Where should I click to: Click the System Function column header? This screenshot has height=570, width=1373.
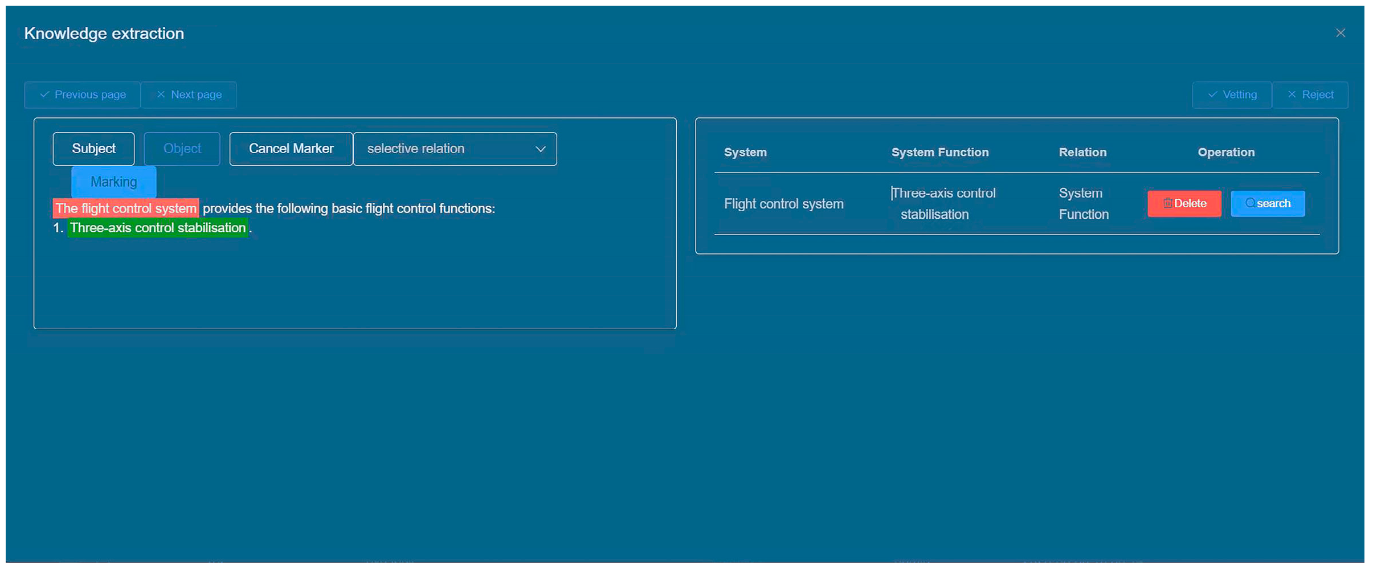940,152
